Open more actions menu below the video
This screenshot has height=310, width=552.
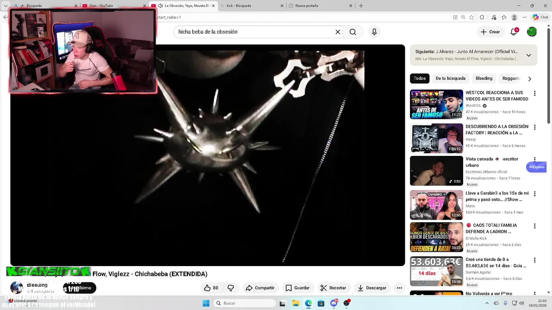click(399, 288)
